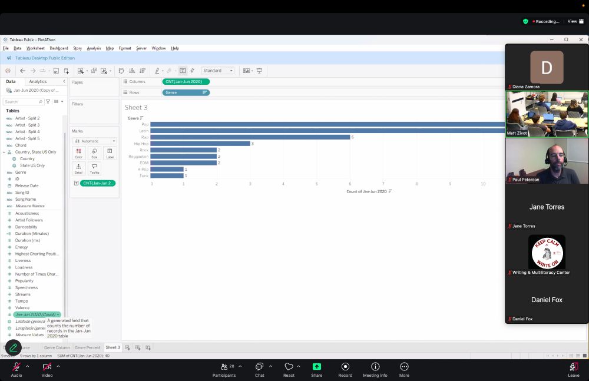This screenshot has width=589, height=381.
Task: Click the Duplicate sheet toolbar icon
Action: coord(94,71)
